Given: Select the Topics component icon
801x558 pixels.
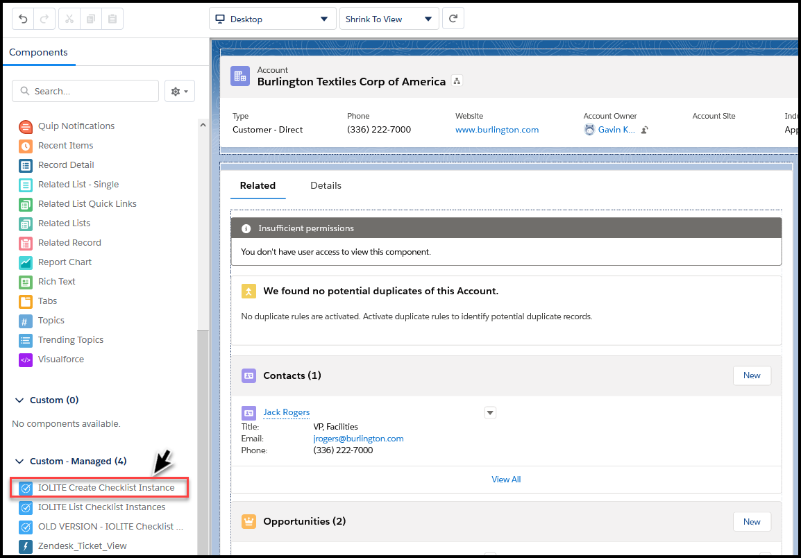Looking at the screenshot, I should pyautogui.click(x=26, y=320).
